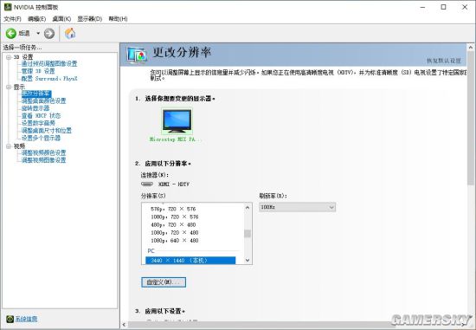Open the 刷新率 100Hz dropdown
The image size is (476, 330).
click(x=297, y=207)
